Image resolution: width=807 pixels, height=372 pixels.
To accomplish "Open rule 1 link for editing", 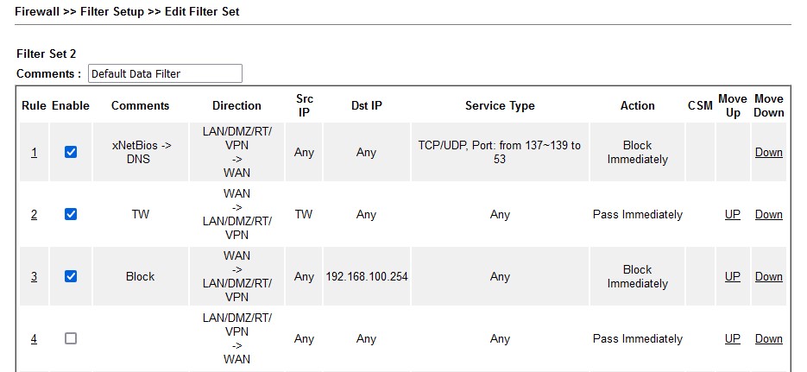I will pos(35,153).
